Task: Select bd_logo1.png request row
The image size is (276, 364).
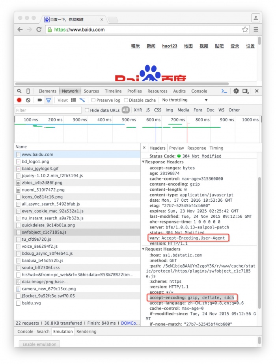Action: [x=77, y=162]
